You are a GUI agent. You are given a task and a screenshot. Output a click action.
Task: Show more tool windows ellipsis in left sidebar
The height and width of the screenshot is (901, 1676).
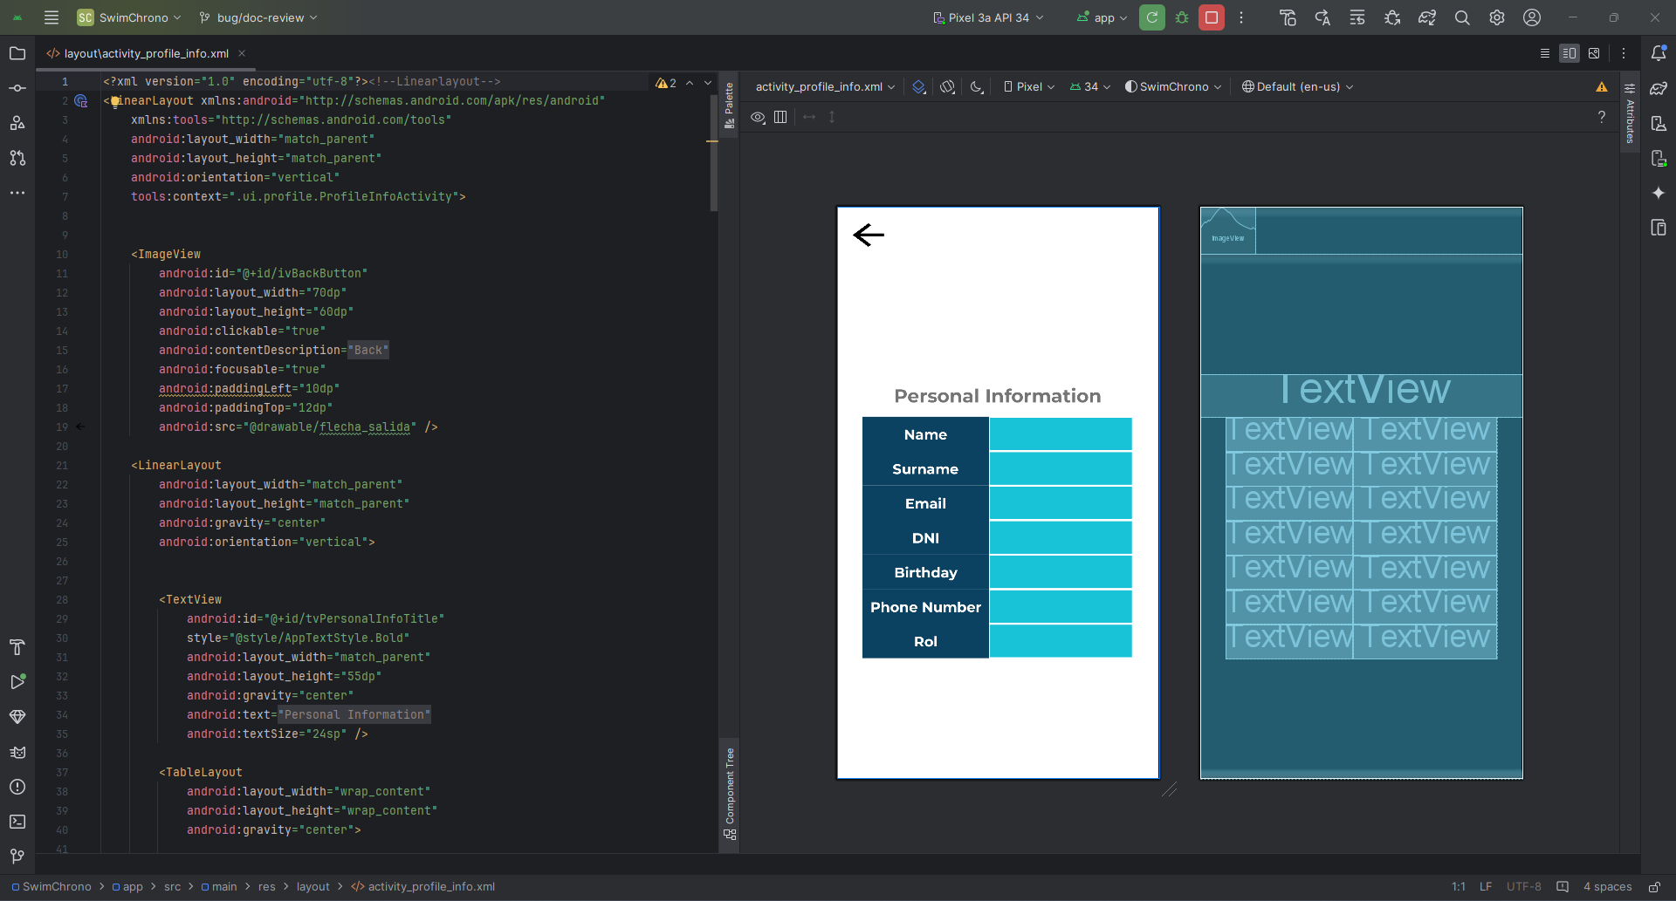click(x=17, y=193)
